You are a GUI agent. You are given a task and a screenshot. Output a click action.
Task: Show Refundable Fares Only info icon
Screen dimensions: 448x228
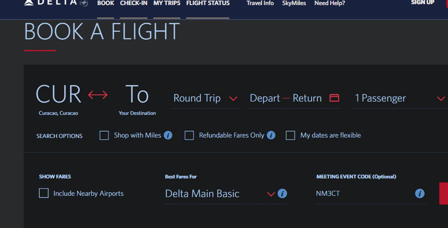tap(271, 135)
